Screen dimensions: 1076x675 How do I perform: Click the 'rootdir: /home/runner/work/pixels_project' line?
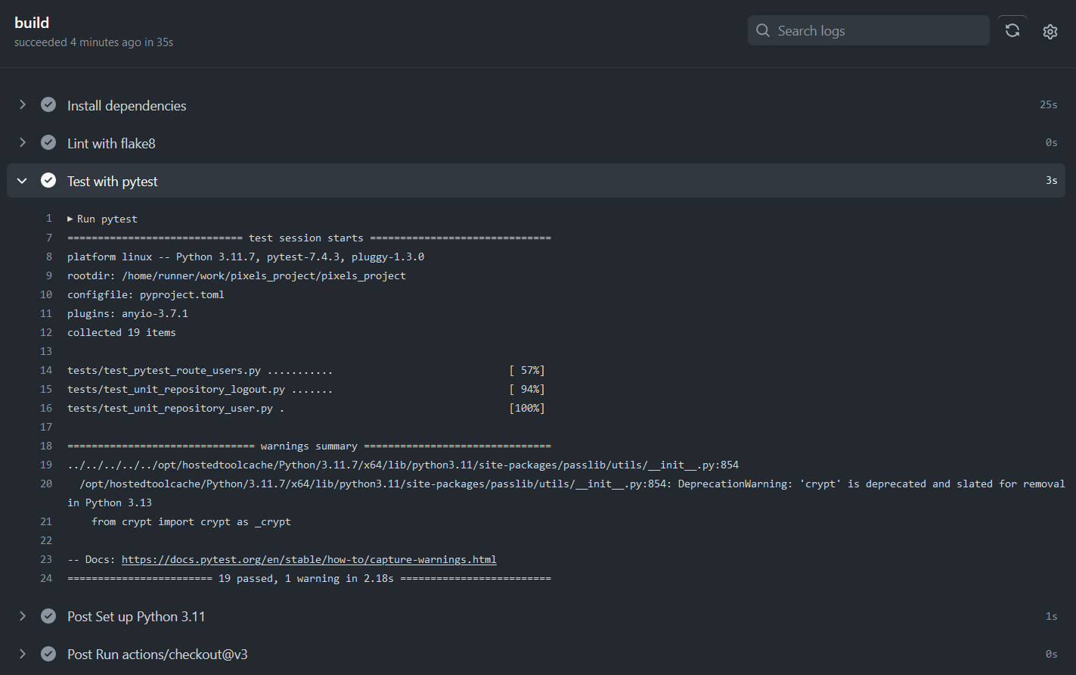point(237,275)
